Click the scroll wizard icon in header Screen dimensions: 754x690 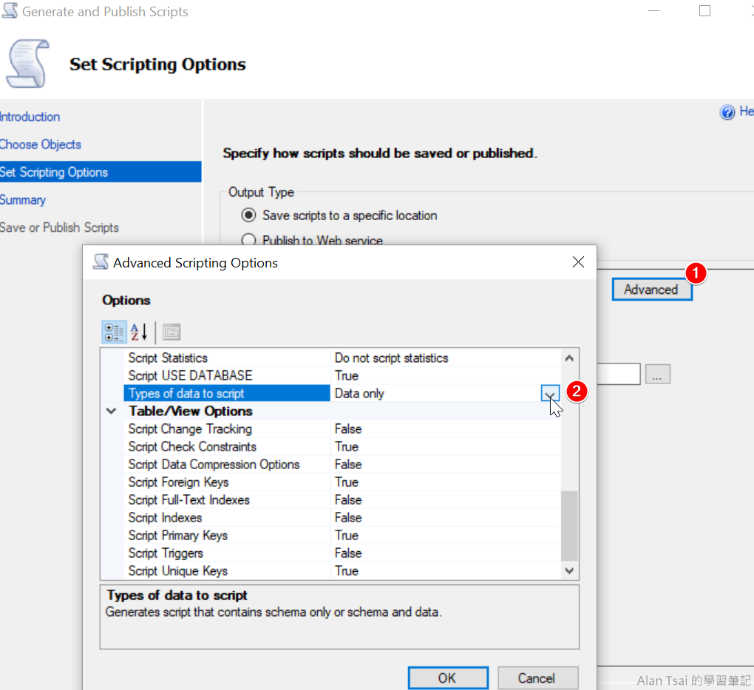[x=28, y=64]
